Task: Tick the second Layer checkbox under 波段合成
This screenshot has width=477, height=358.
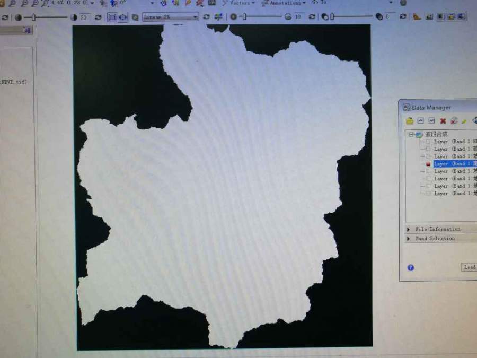Action: 428,149
